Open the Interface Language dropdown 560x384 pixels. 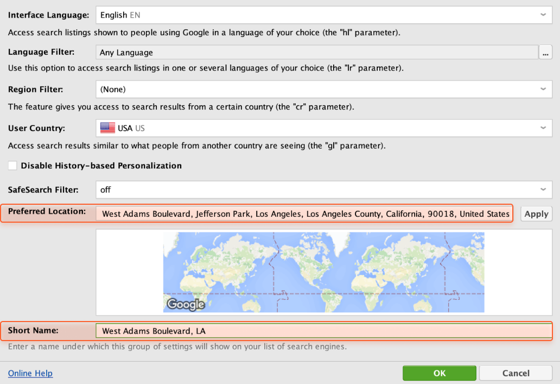click(323, 15)
